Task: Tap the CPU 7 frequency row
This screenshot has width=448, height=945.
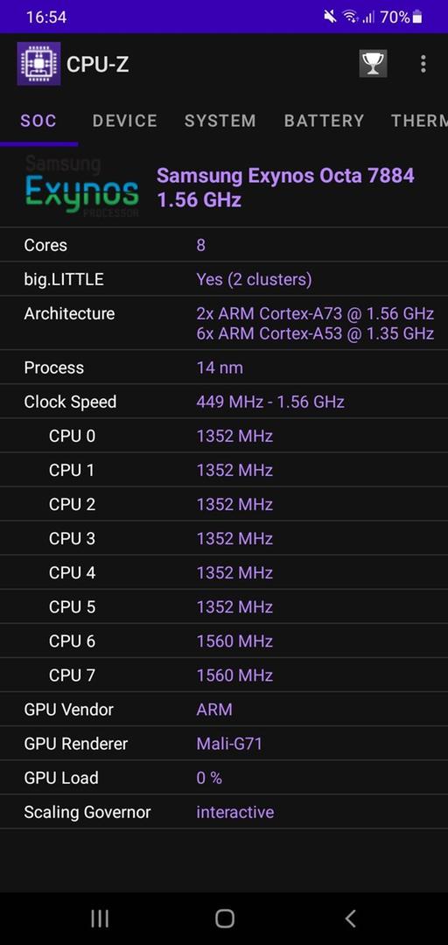Action: pos(224,675)
